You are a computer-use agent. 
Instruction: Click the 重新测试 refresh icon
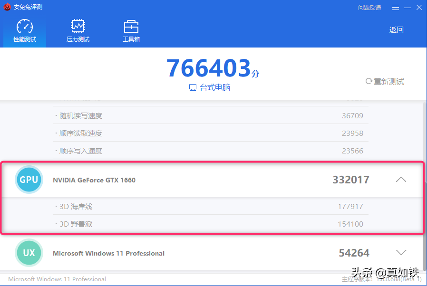click(369, 81)
